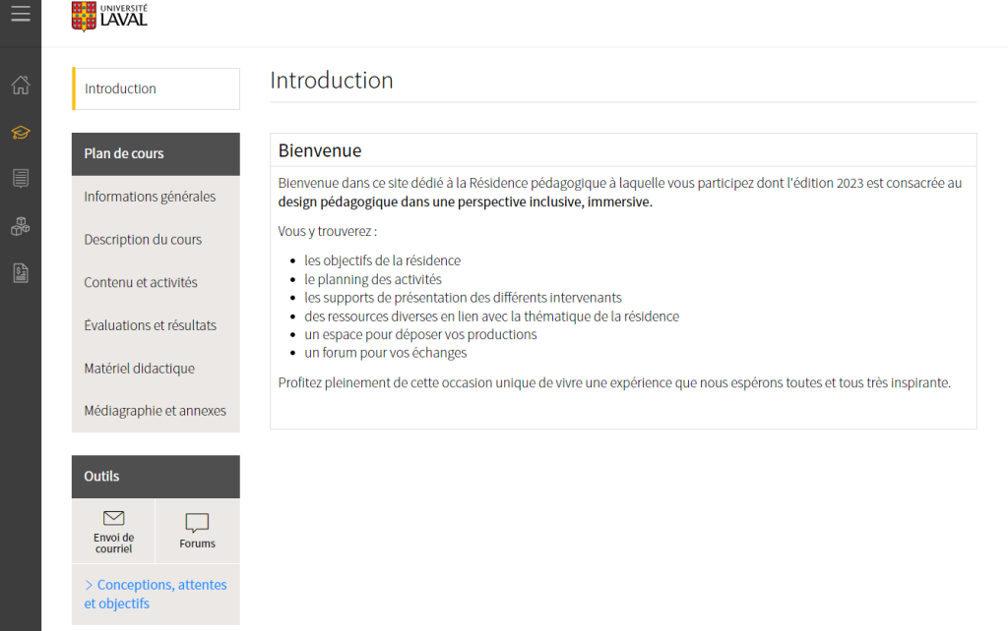The width and height of the screenshot is (1008, 631).
Task: Navigate to Médiagraphie et annexes
Action: [x=155, y=411]
